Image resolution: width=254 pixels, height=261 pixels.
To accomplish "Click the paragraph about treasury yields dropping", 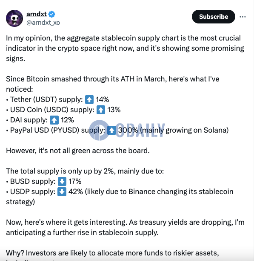I will coord(125,227).
